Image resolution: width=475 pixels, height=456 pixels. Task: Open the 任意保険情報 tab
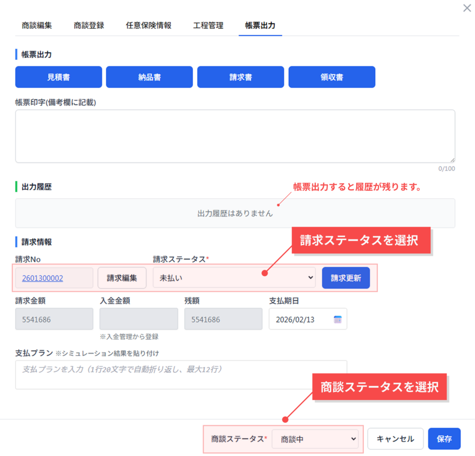pyautogui.click(x=148, y=26)
